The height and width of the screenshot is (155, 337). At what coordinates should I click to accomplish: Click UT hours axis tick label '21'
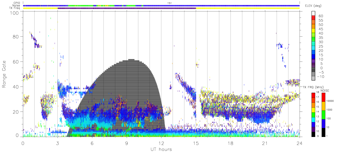pos(265,143)
